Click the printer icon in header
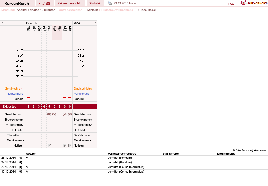 tap(110, 3)
